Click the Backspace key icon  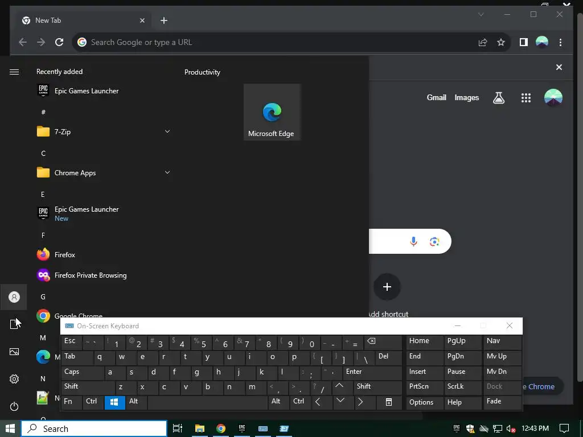pyautogui.click(x=383, y=342)
